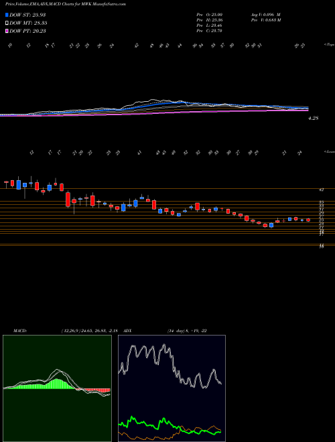Select the 'DOW MT: 28.35' label
Screen dimensions: 335x442
point(28,23)
